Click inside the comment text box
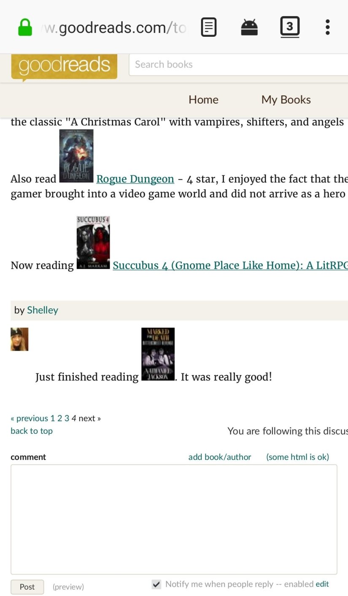 coord(174,520)
